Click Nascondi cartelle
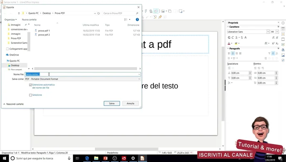The height and width of the screenshot is (162, 286). click(14, 104)
